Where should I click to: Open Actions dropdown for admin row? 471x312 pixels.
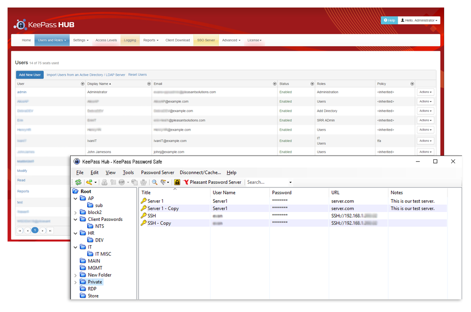pyautogui.click(x=425, y=92)
